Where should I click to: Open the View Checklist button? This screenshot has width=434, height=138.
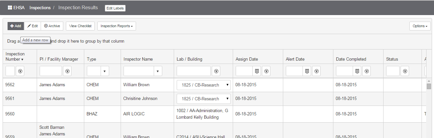pyautogui.click(x=80, y=26)
